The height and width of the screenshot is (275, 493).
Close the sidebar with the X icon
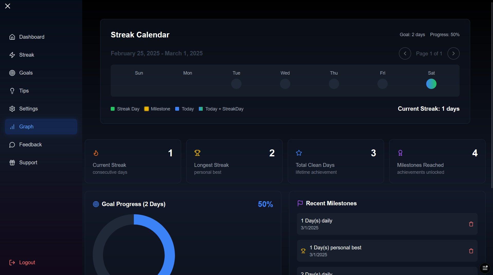tap(8, 6)
